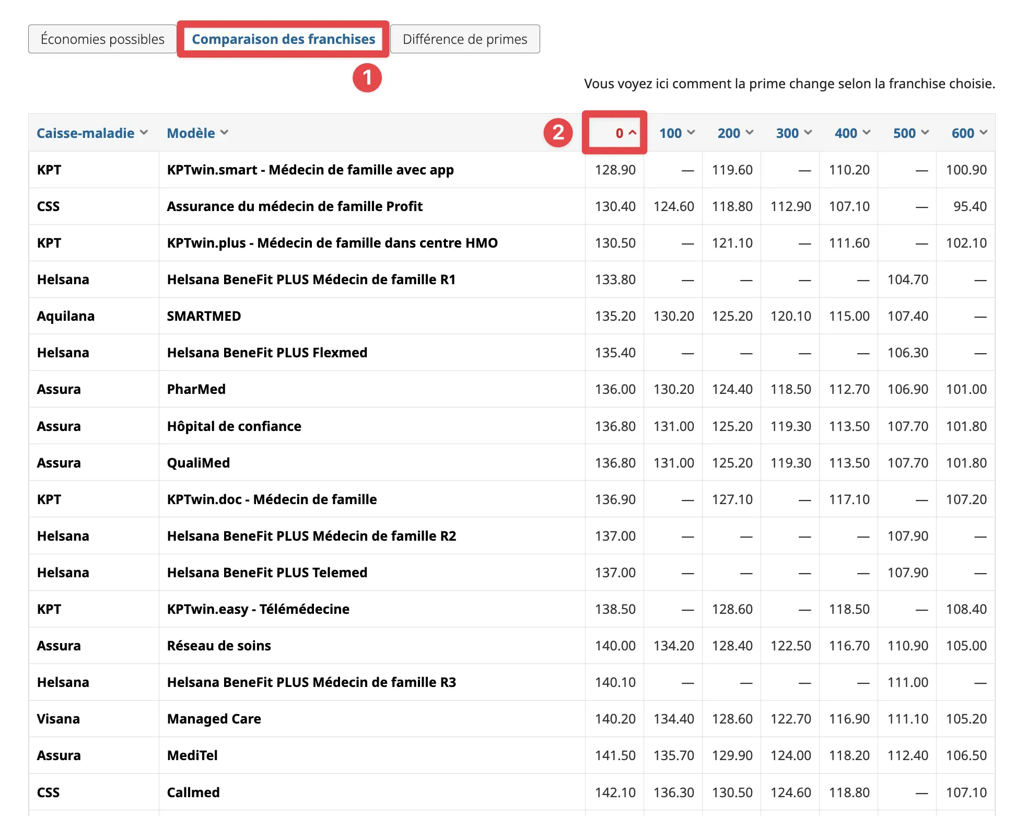Sort by franchise 200 column
The image size is (1027, 816).
735,133
